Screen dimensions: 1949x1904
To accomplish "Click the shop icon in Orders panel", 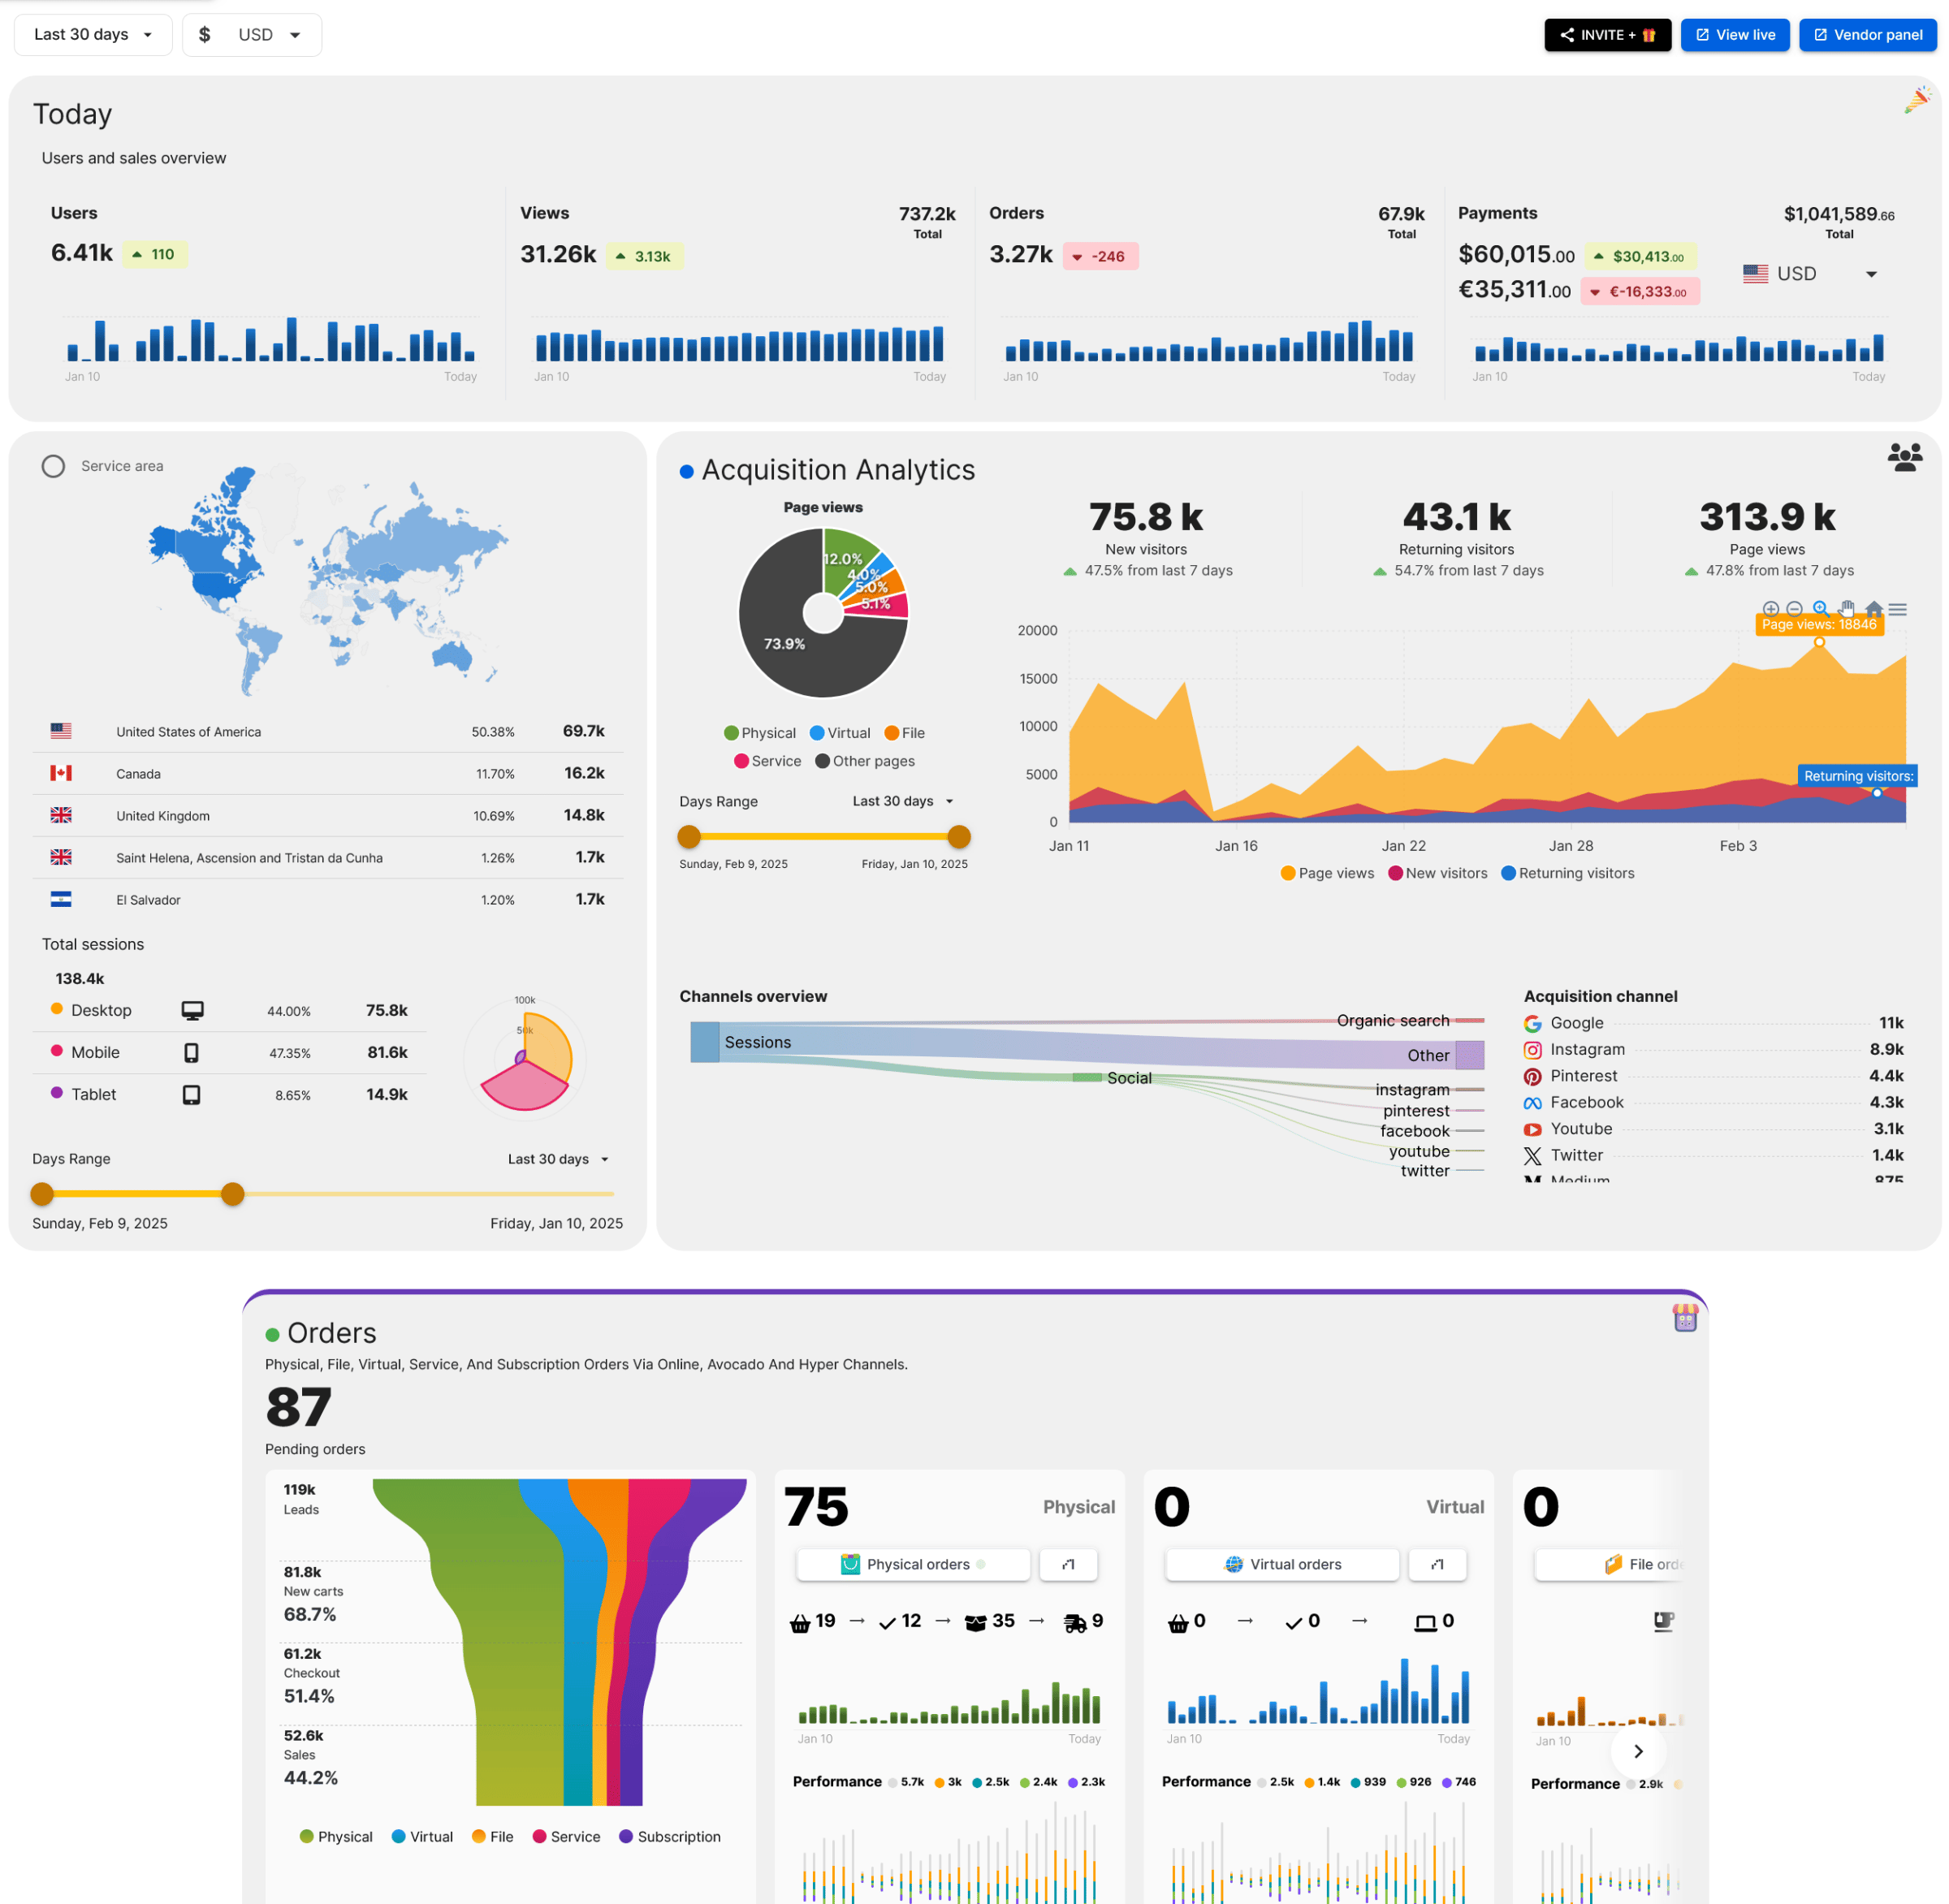I will pos(1685,1318).
